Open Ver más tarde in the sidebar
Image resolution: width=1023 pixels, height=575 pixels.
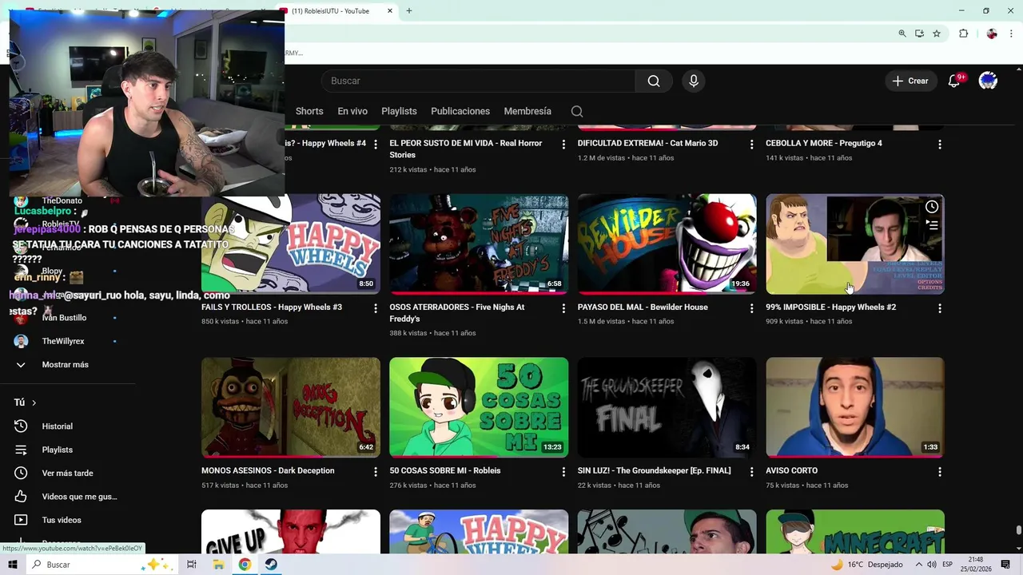coord(67,473)
